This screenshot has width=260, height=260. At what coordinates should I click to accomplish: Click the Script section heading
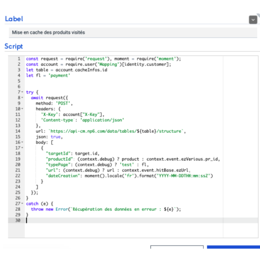point(14,46)
